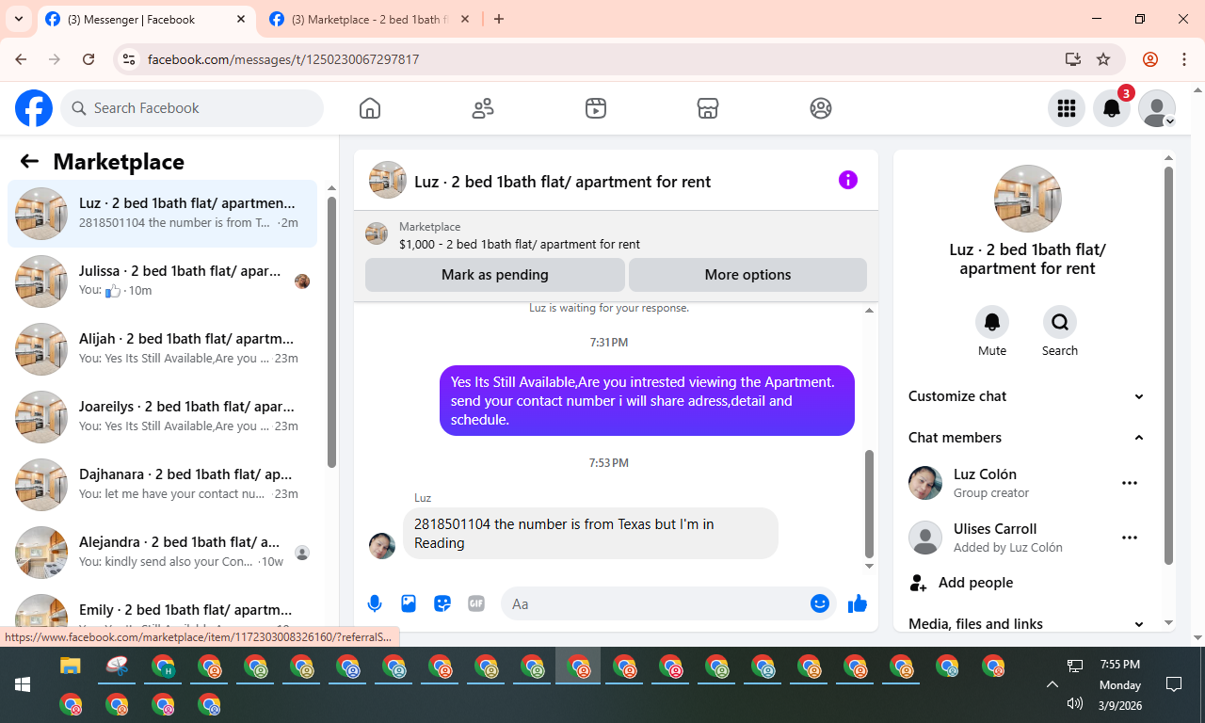Open the Facebook logo home link

(x=34, y=108)
